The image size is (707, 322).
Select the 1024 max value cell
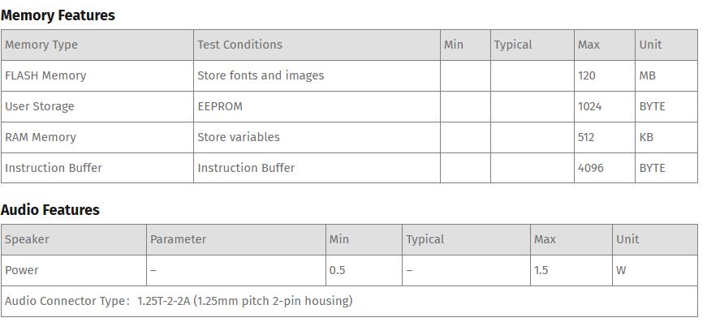(x=605, y=107)
